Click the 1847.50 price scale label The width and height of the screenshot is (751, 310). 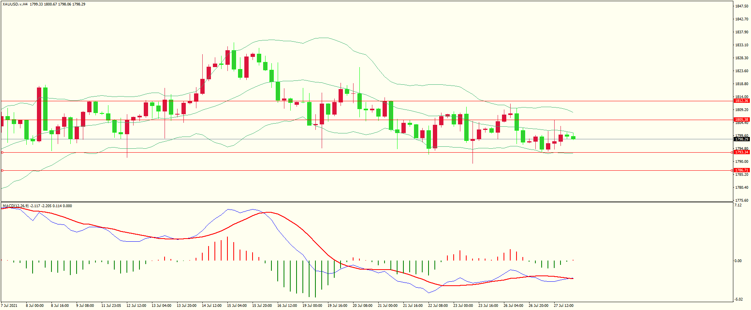pyautogui.click(x=742, y=6)
